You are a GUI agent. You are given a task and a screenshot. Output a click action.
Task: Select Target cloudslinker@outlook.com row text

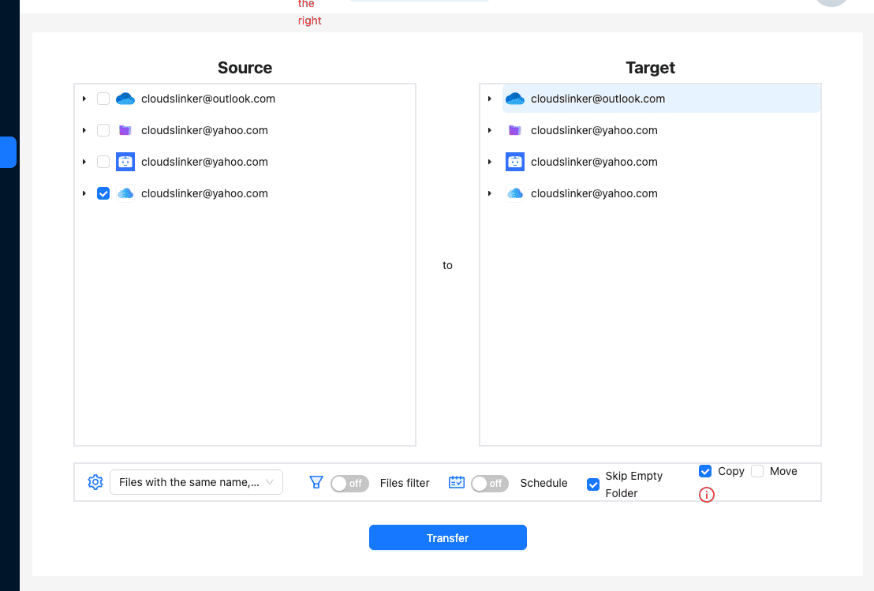click(598, 99)
